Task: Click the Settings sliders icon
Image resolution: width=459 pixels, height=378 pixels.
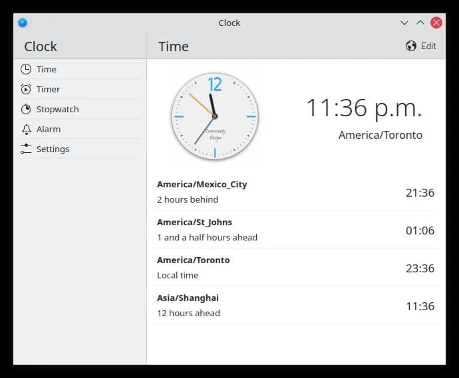Action: pos(26,149)
